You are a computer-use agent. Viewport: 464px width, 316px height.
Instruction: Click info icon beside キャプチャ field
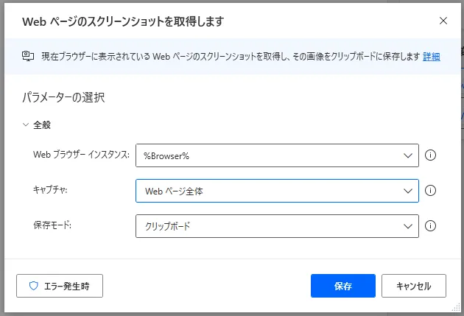coord(430,191)
